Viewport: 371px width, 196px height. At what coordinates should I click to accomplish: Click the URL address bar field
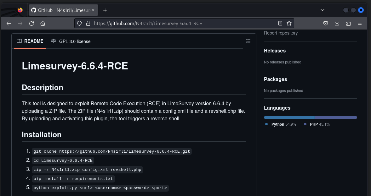pos(183,24)
